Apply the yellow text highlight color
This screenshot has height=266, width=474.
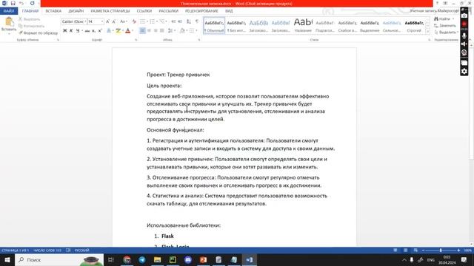[118, 31]
